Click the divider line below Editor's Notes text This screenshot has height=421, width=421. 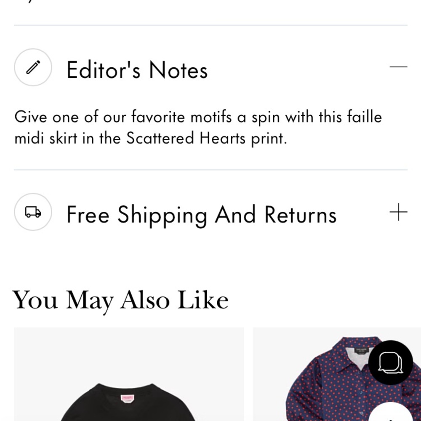211,170
